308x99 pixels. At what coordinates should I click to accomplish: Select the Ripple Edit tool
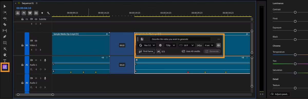(5, 18)
